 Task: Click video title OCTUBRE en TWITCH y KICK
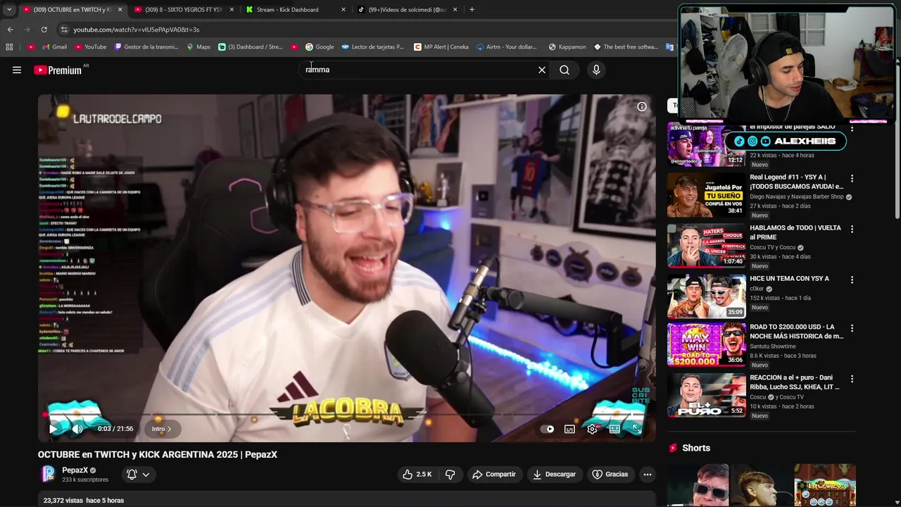pyautogui.click(x=158, y=455)
